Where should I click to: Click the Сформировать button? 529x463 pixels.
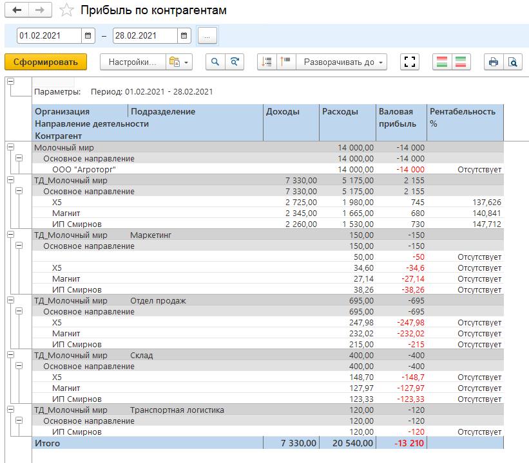click(45, 62)
